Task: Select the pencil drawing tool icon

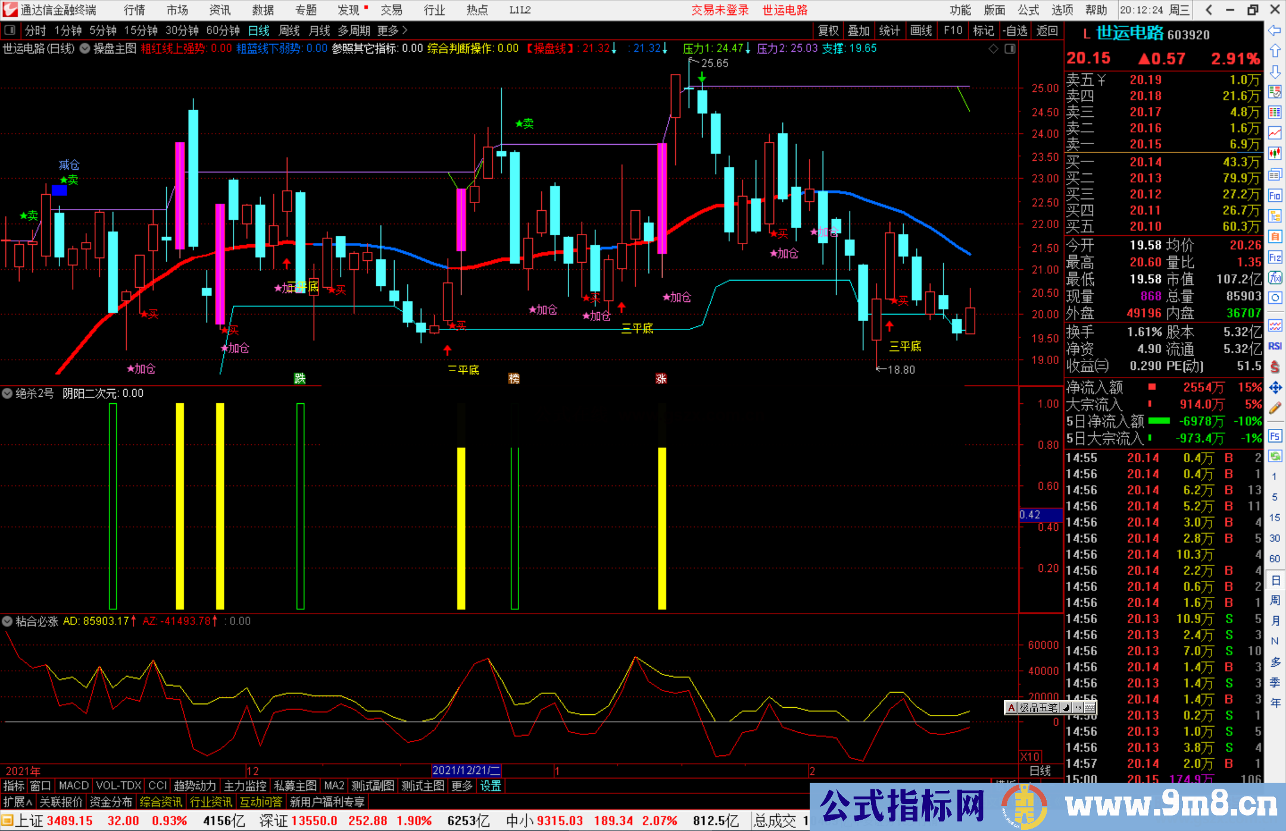Action: [1275, 408]
